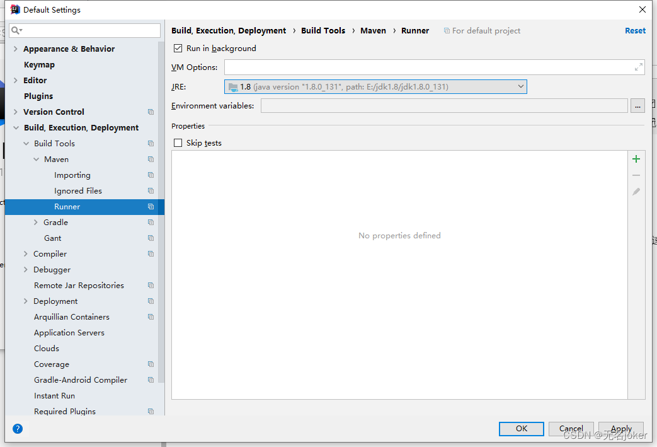Viewport: 657px width, 447px height.
Task: Expand the Compiler node
Action: point(26,253)
